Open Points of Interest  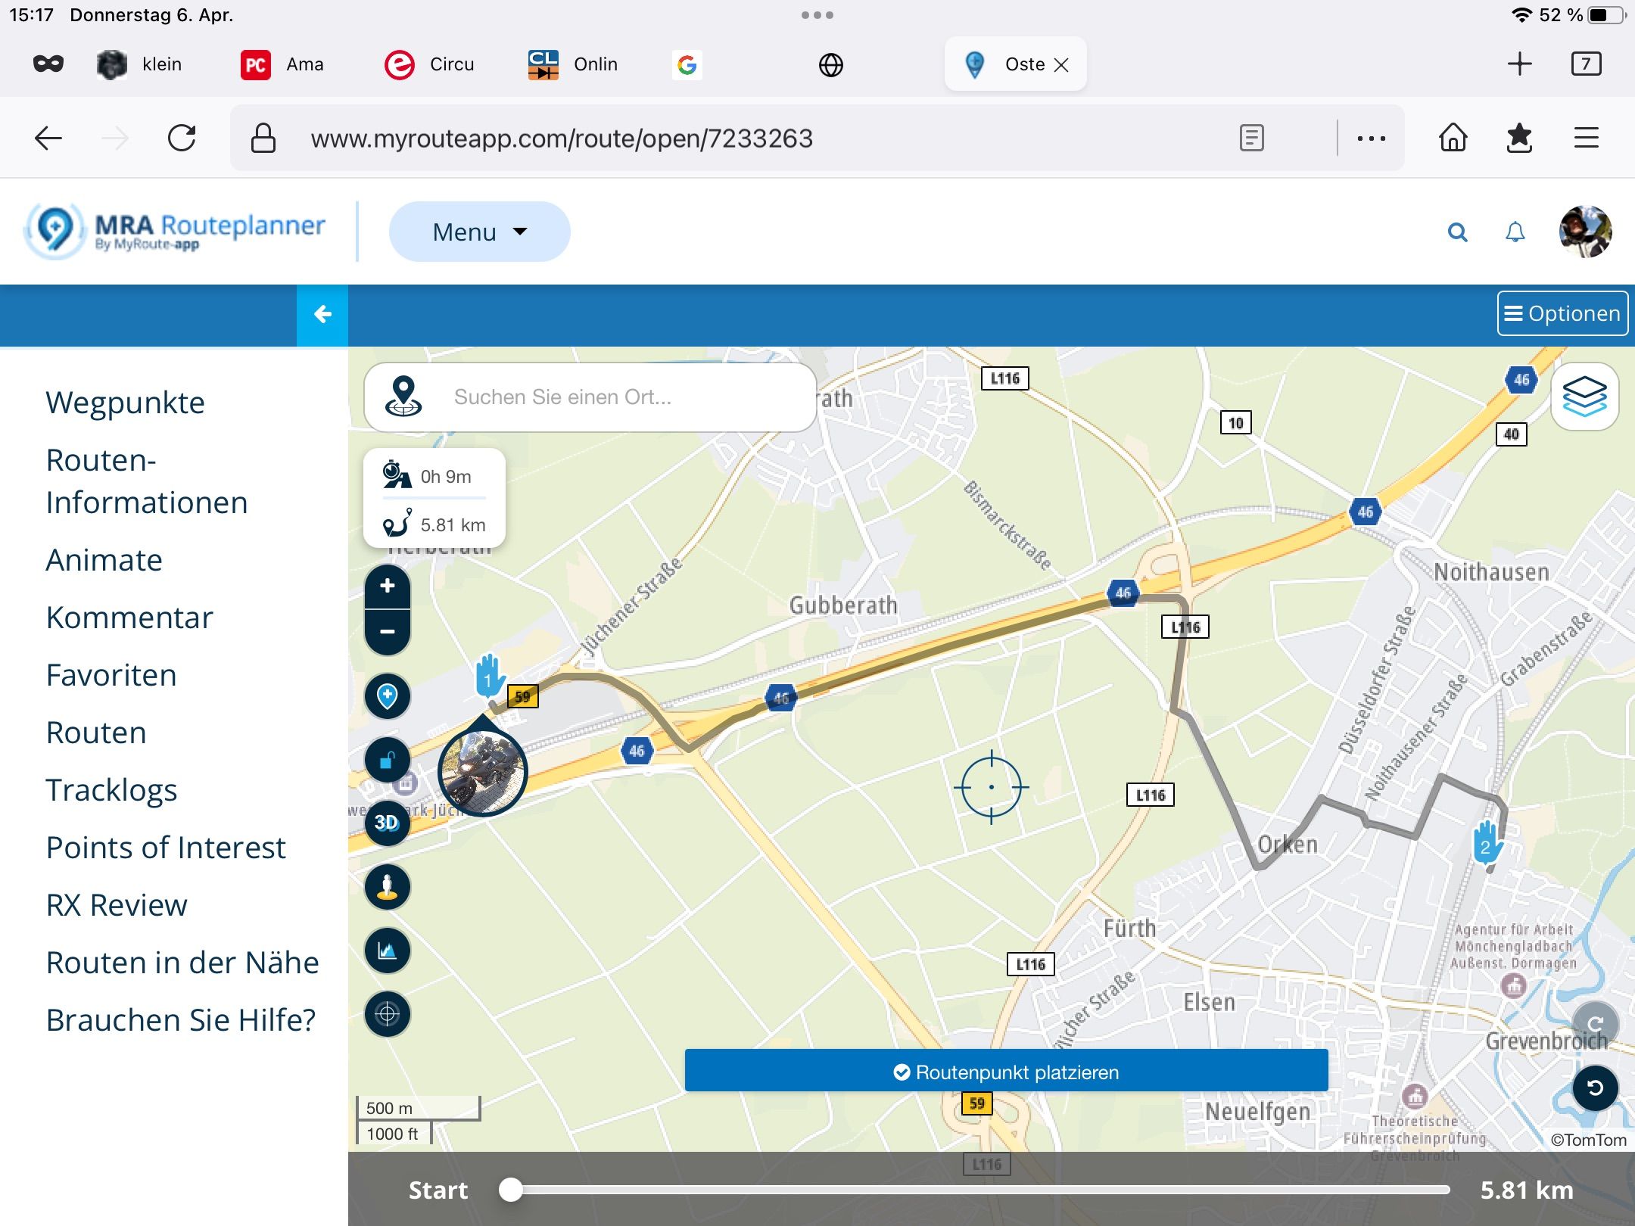pyautogui.click(x=166, y=848)
